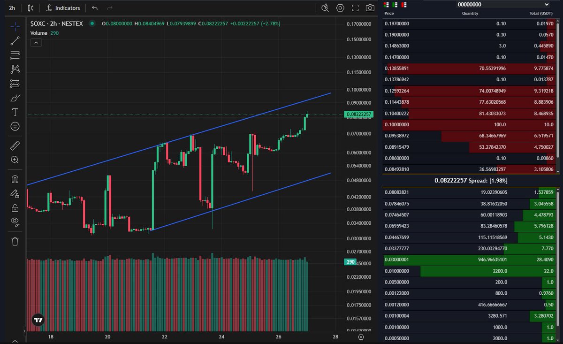
Task: Click the TradingView logo
Action: (38, 320)
